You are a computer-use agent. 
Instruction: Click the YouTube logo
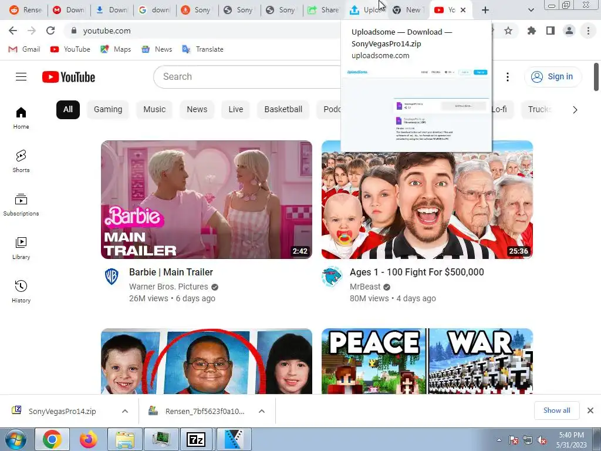point(69,77)
